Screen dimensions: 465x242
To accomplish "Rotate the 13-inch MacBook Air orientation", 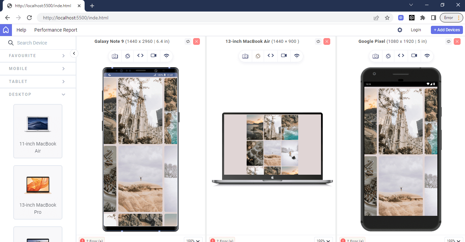I will tap(318, 41).
